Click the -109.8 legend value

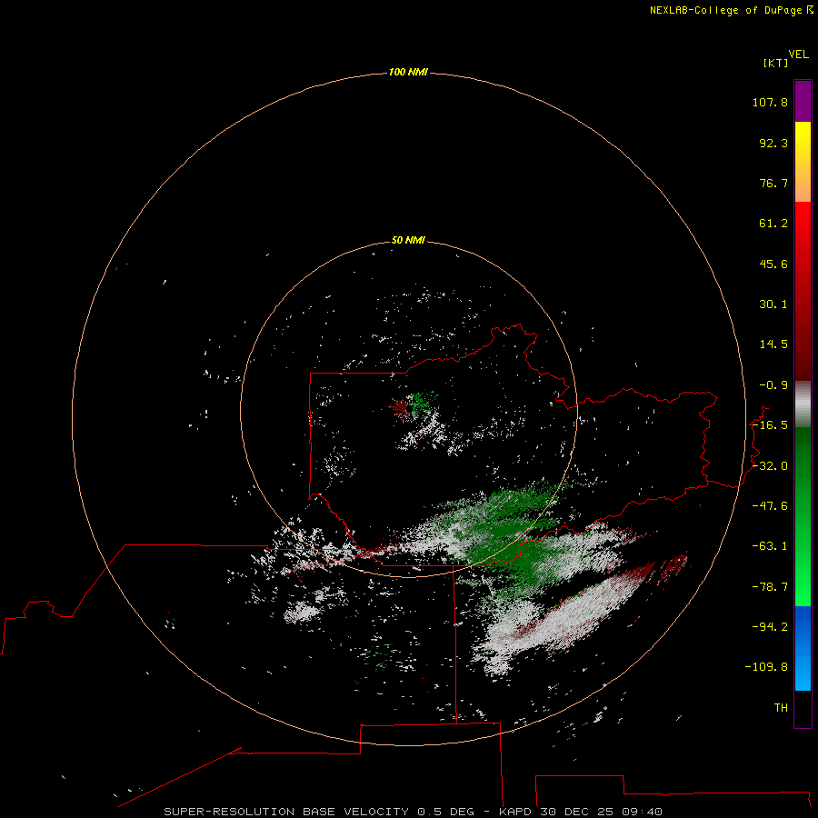(766, 667)
